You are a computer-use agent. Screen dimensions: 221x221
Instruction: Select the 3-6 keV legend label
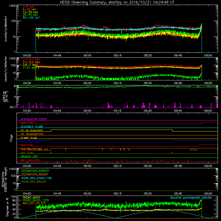(29, 7)
